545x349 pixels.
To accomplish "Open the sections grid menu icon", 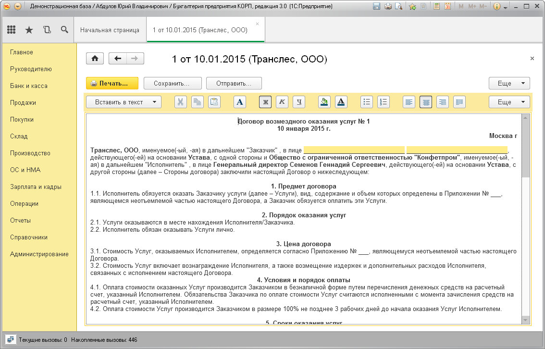I will (x=11, y=30).
